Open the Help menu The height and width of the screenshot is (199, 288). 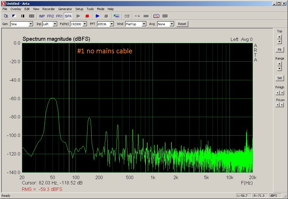[111, 9]
